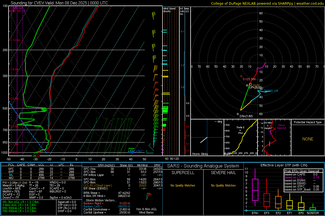Viewport: 325px width, 216px height.
Task: Click the 'SRH (m2/s2)' column header
Action: tap(106, 165)
